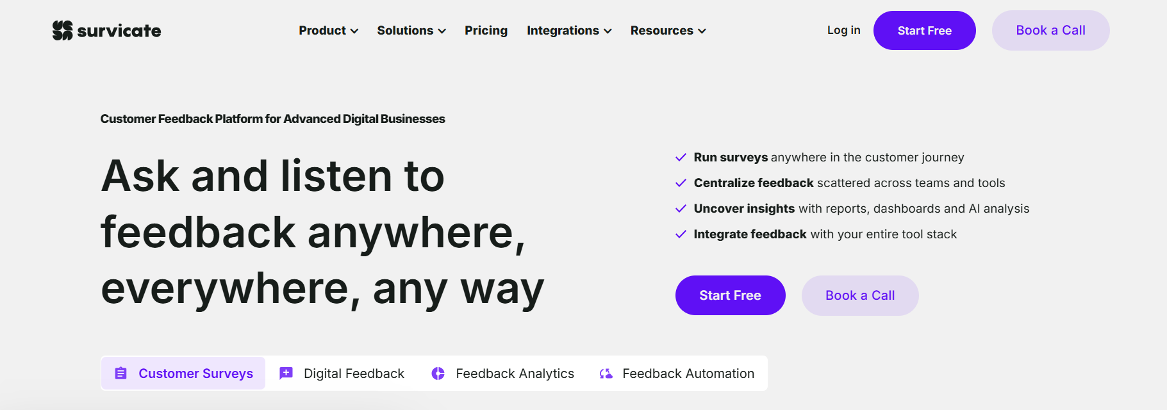Click the Customer Surveys clipboard icon
The height and width of the screenshot is (410, 1167).
tap(120, 373)
